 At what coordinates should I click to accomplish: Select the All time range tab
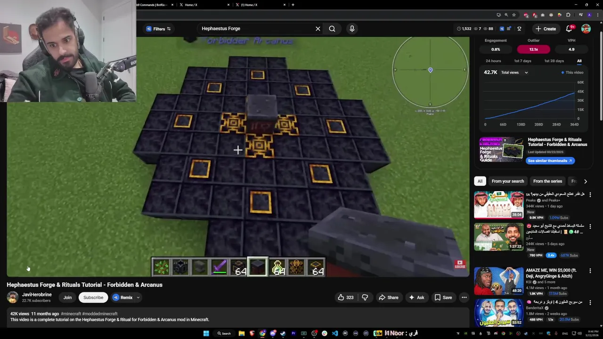tap(579, 61)
